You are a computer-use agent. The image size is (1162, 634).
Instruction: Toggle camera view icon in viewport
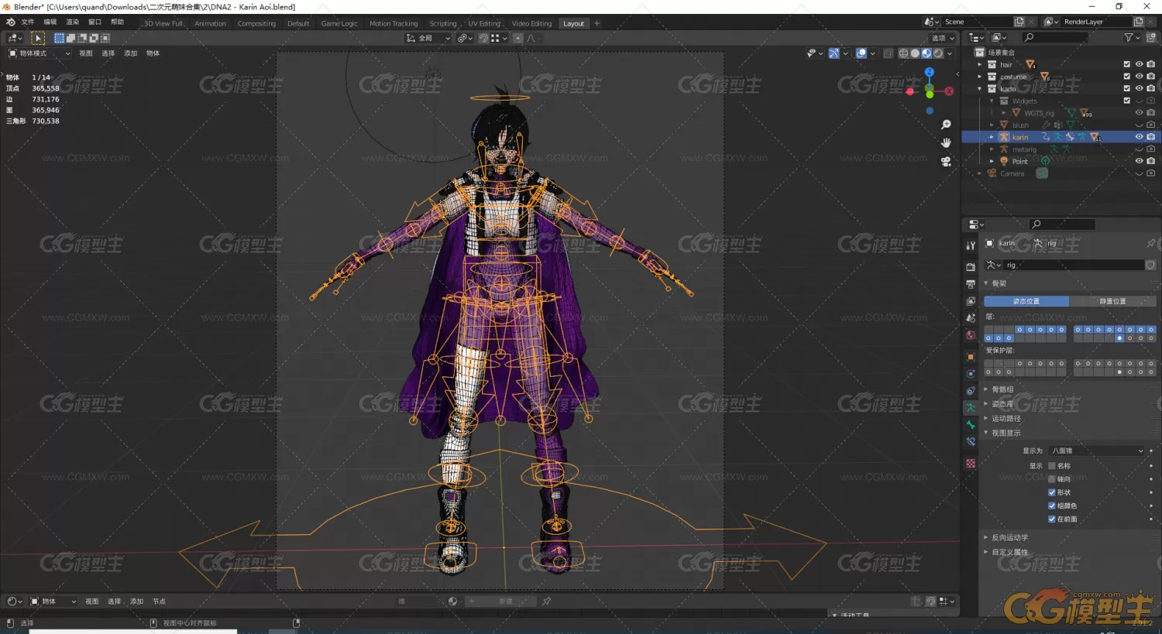click(946, 162)
